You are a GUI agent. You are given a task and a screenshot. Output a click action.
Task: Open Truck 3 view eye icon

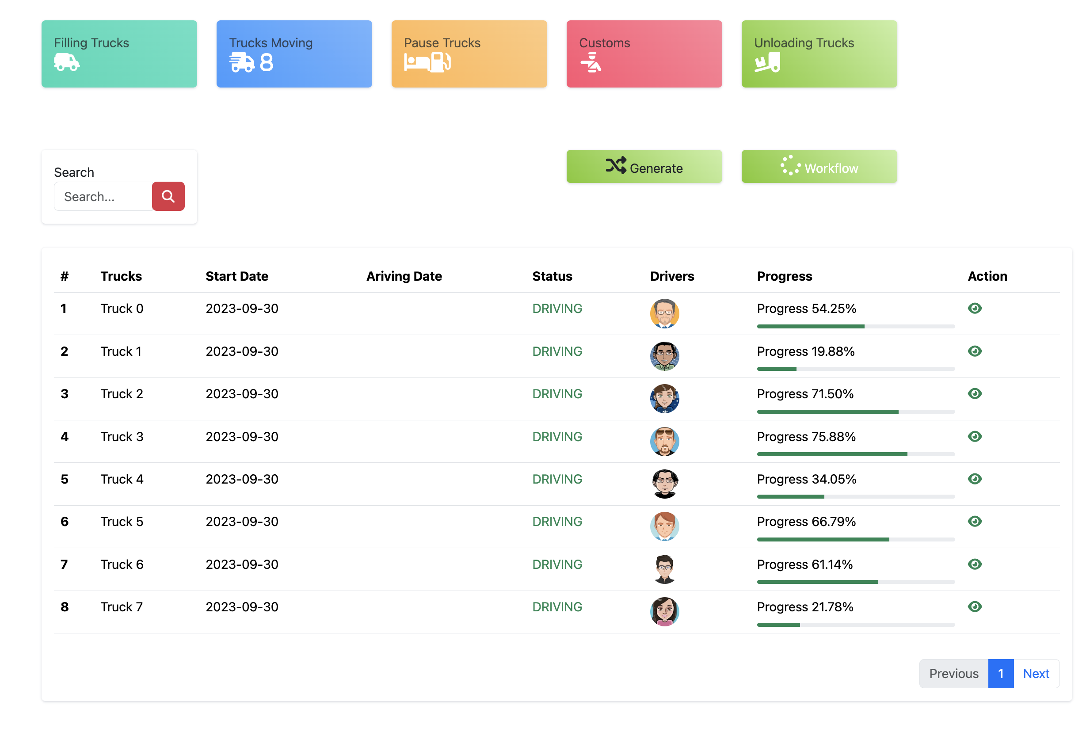974,436
